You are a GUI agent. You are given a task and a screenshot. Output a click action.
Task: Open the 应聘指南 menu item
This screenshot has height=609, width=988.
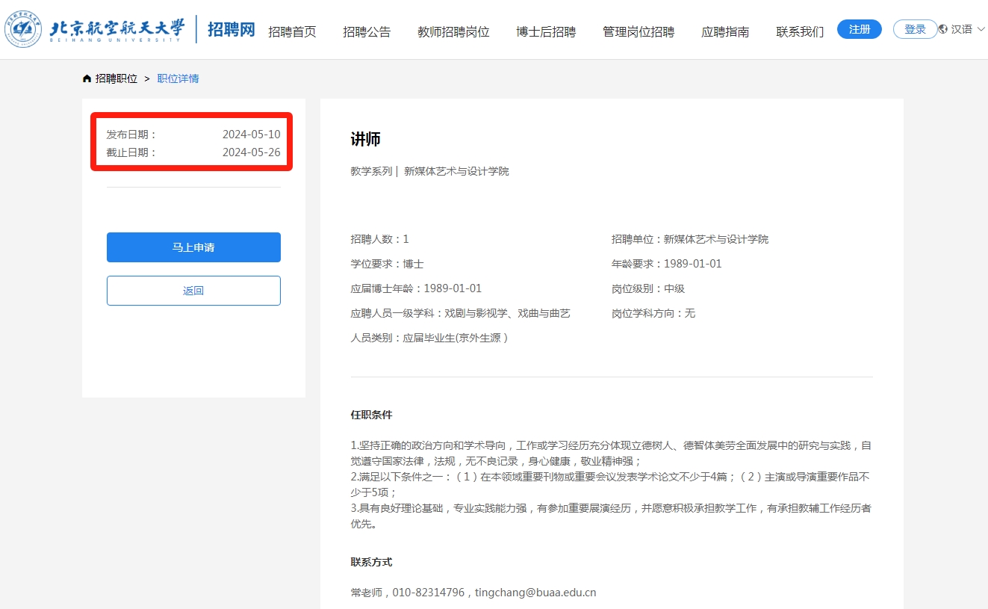tap(725, 31)
